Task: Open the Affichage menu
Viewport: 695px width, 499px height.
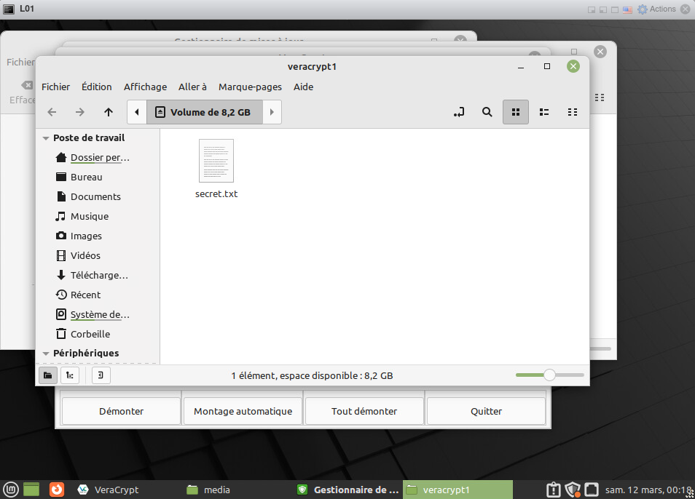Action: click(145, 87)
